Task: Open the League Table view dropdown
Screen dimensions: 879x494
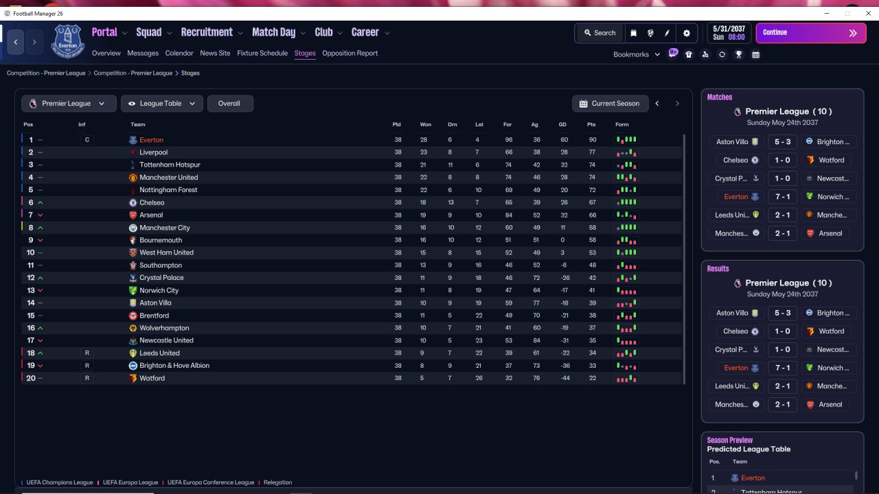Action: tap(162, 104)
